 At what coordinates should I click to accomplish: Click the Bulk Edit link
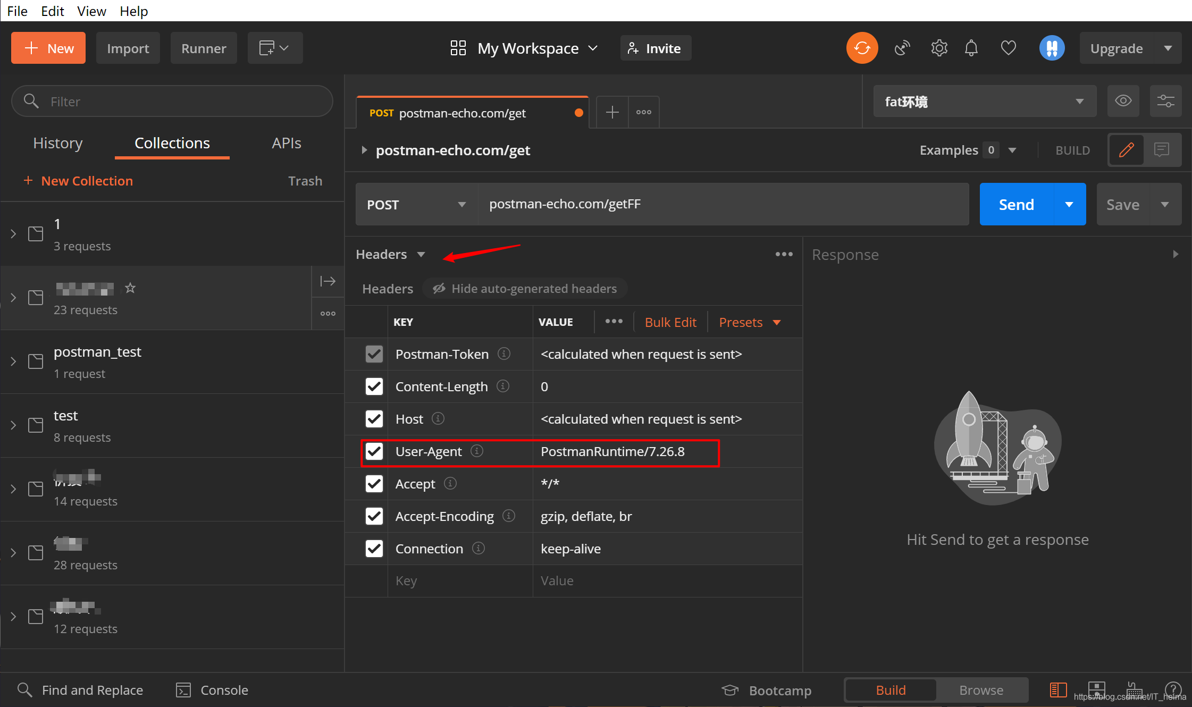click(670, 322)
